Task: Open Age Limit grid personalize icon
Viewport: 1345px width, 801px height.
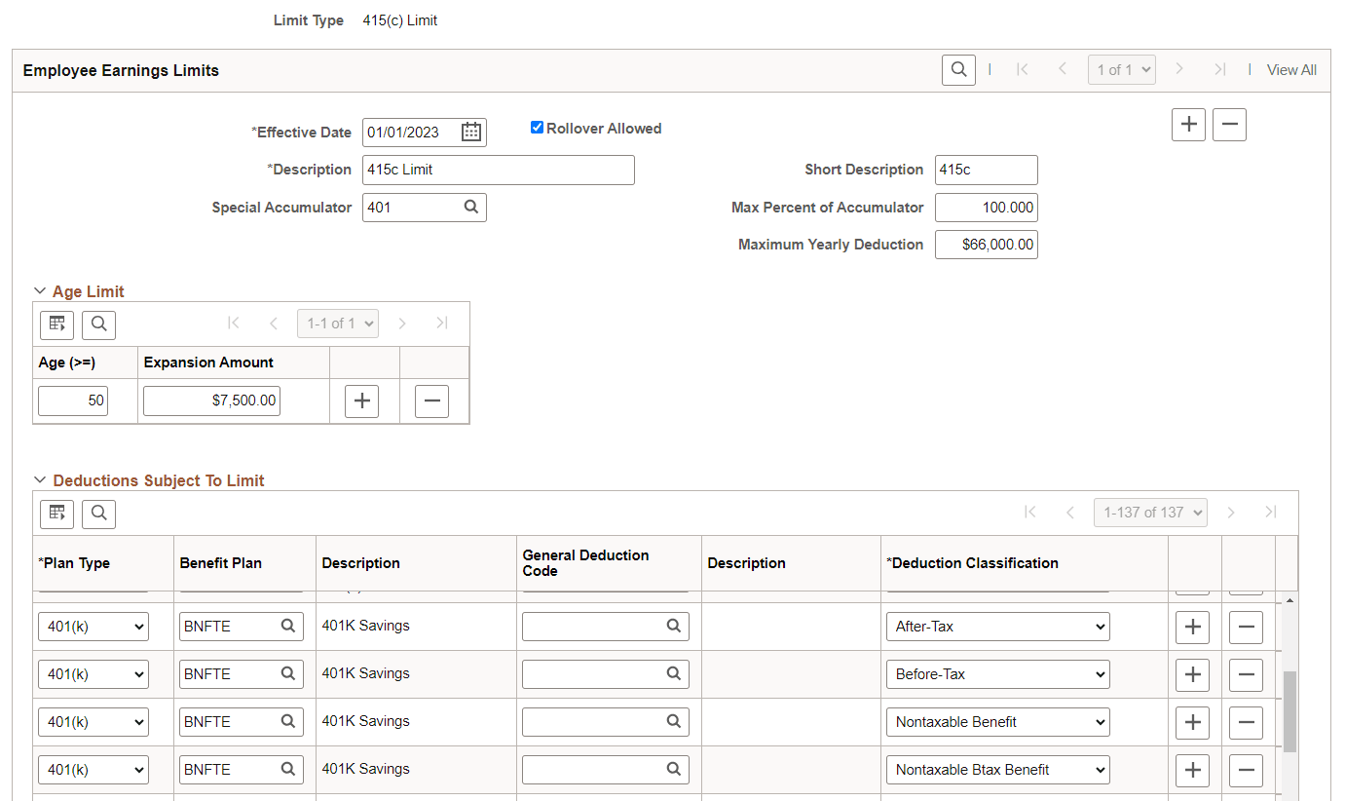Action: [56, 324]
